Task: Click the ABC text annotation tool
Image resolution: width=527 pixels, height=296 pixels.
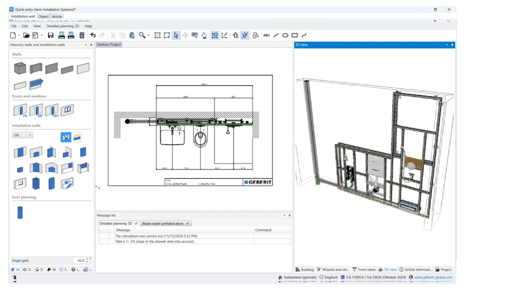Action: point(267,35)
